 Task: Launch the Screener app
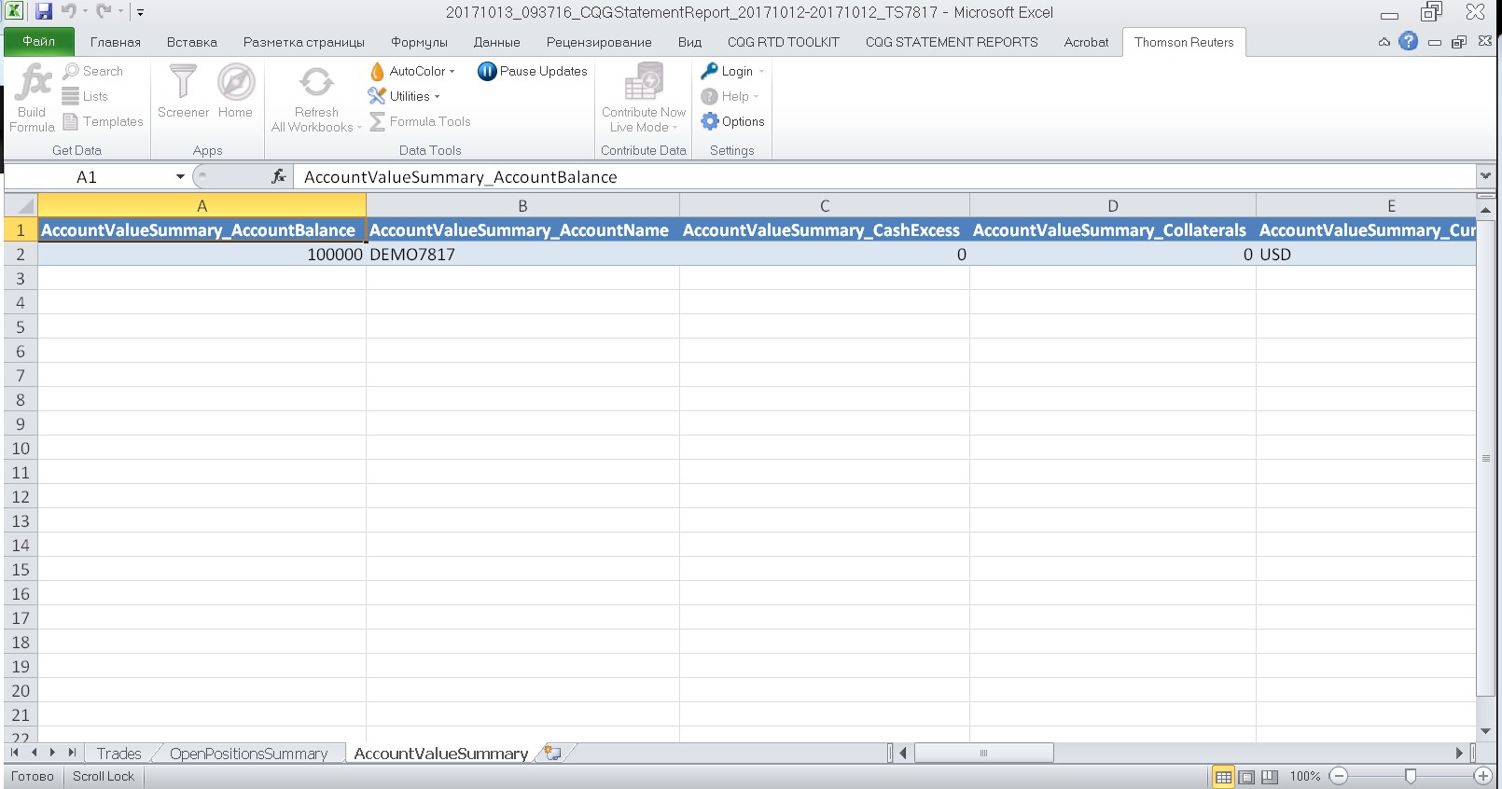pyautogui.click(x=183, y=90)
